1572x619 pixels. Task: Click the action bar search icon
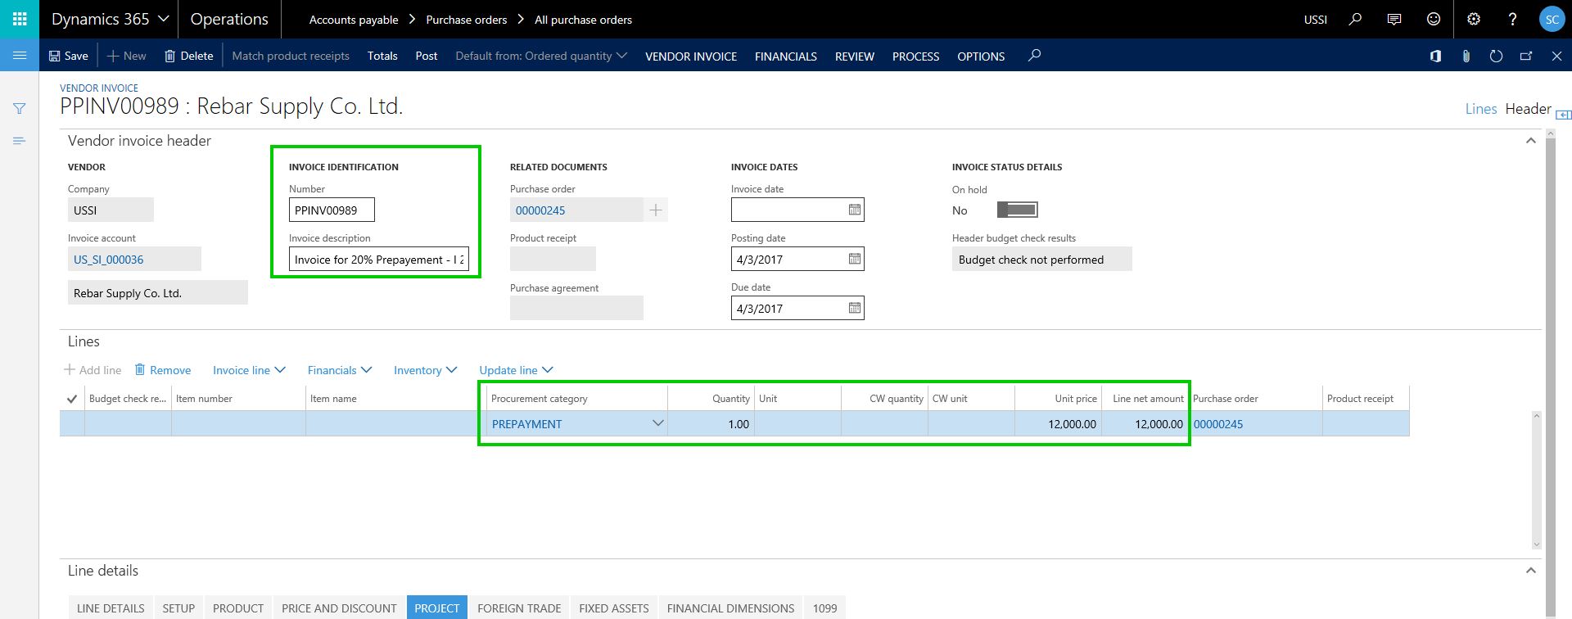coord(1034,55)
